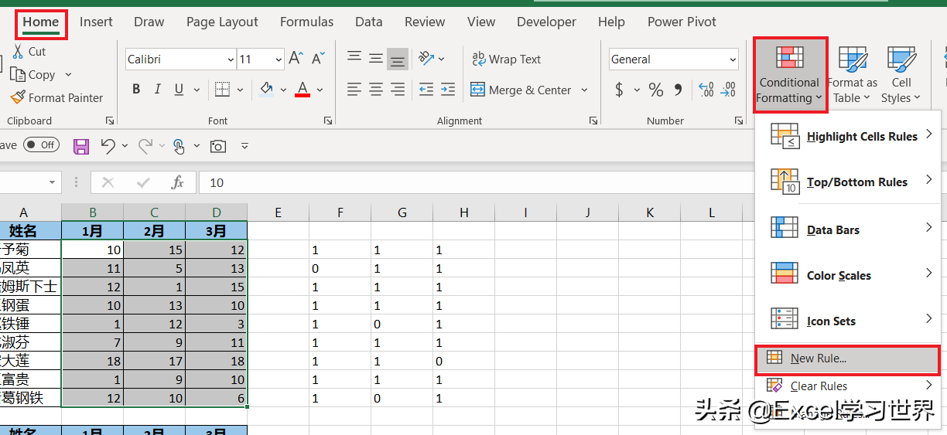Click Format Painter

point(56,97)
